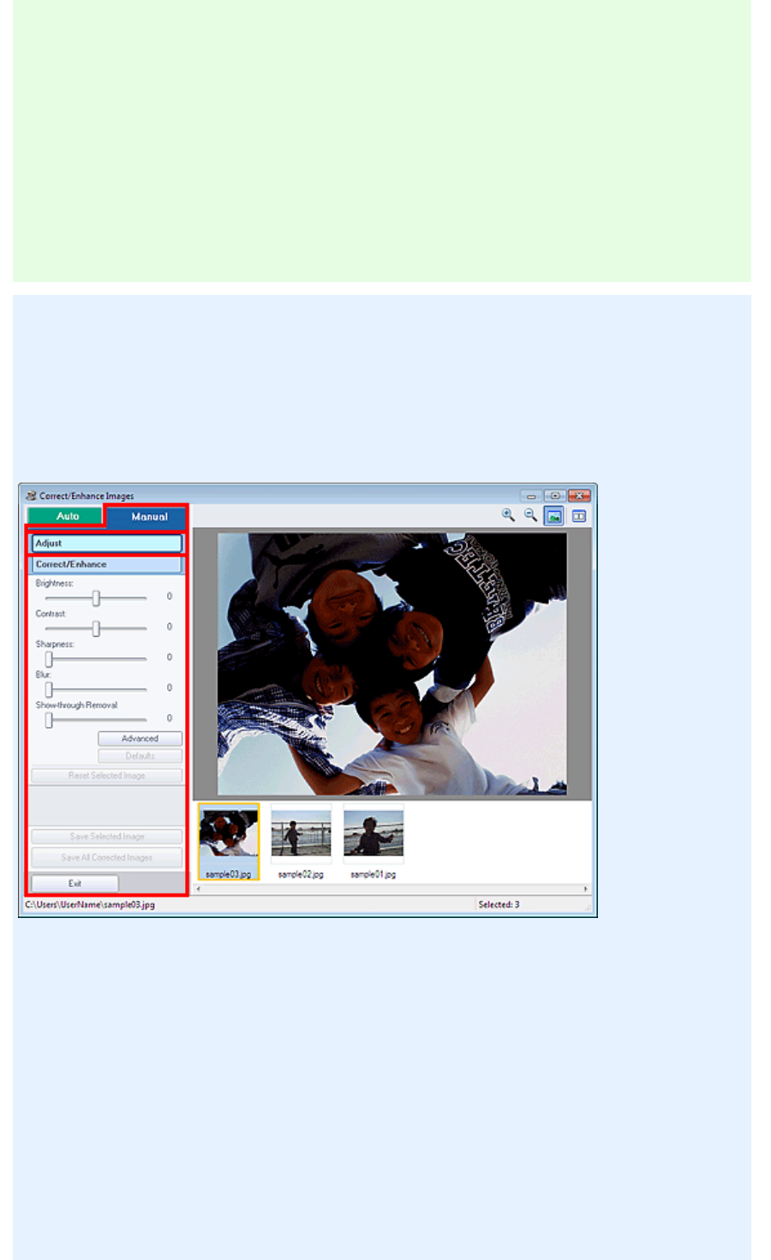
Task: Click the Exit button
Action: click(75, 884)
